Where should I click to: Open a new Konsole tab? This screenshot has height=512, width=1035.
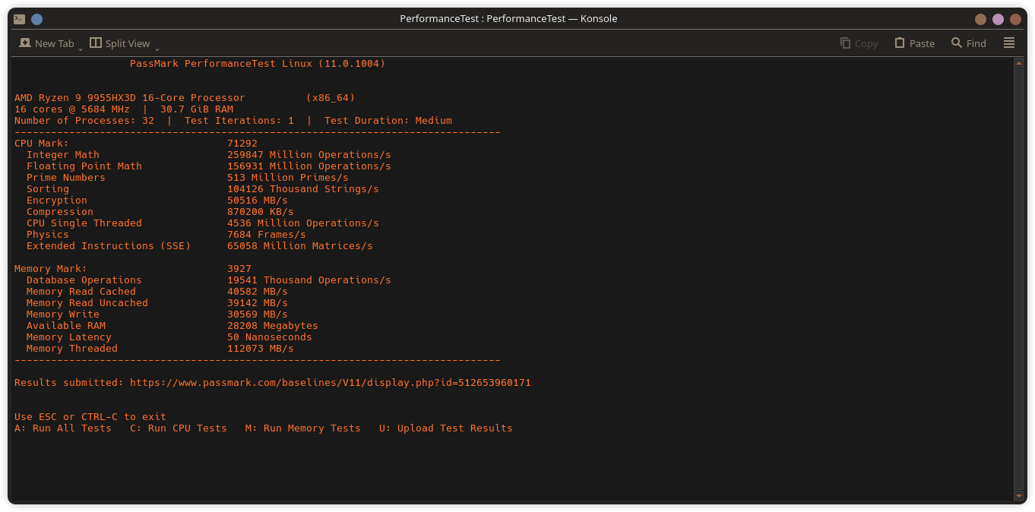(x=46, y=43)
